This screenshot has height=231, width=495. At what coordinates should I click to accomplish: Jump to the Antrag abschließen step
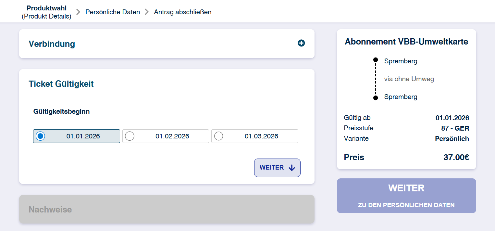[182, 12]
